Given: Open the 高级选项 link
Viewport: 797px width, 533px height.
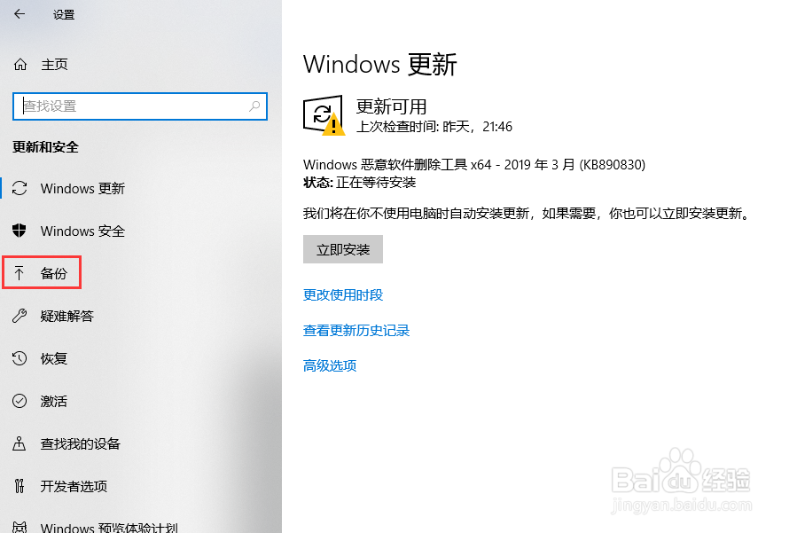Looking at the screenshot, I should point(330,365).
